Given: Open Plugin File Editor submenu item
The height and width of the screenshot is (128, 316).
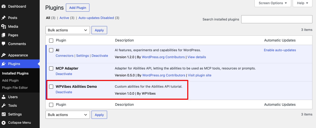Looking at the screenshot, I should point(15,88).
